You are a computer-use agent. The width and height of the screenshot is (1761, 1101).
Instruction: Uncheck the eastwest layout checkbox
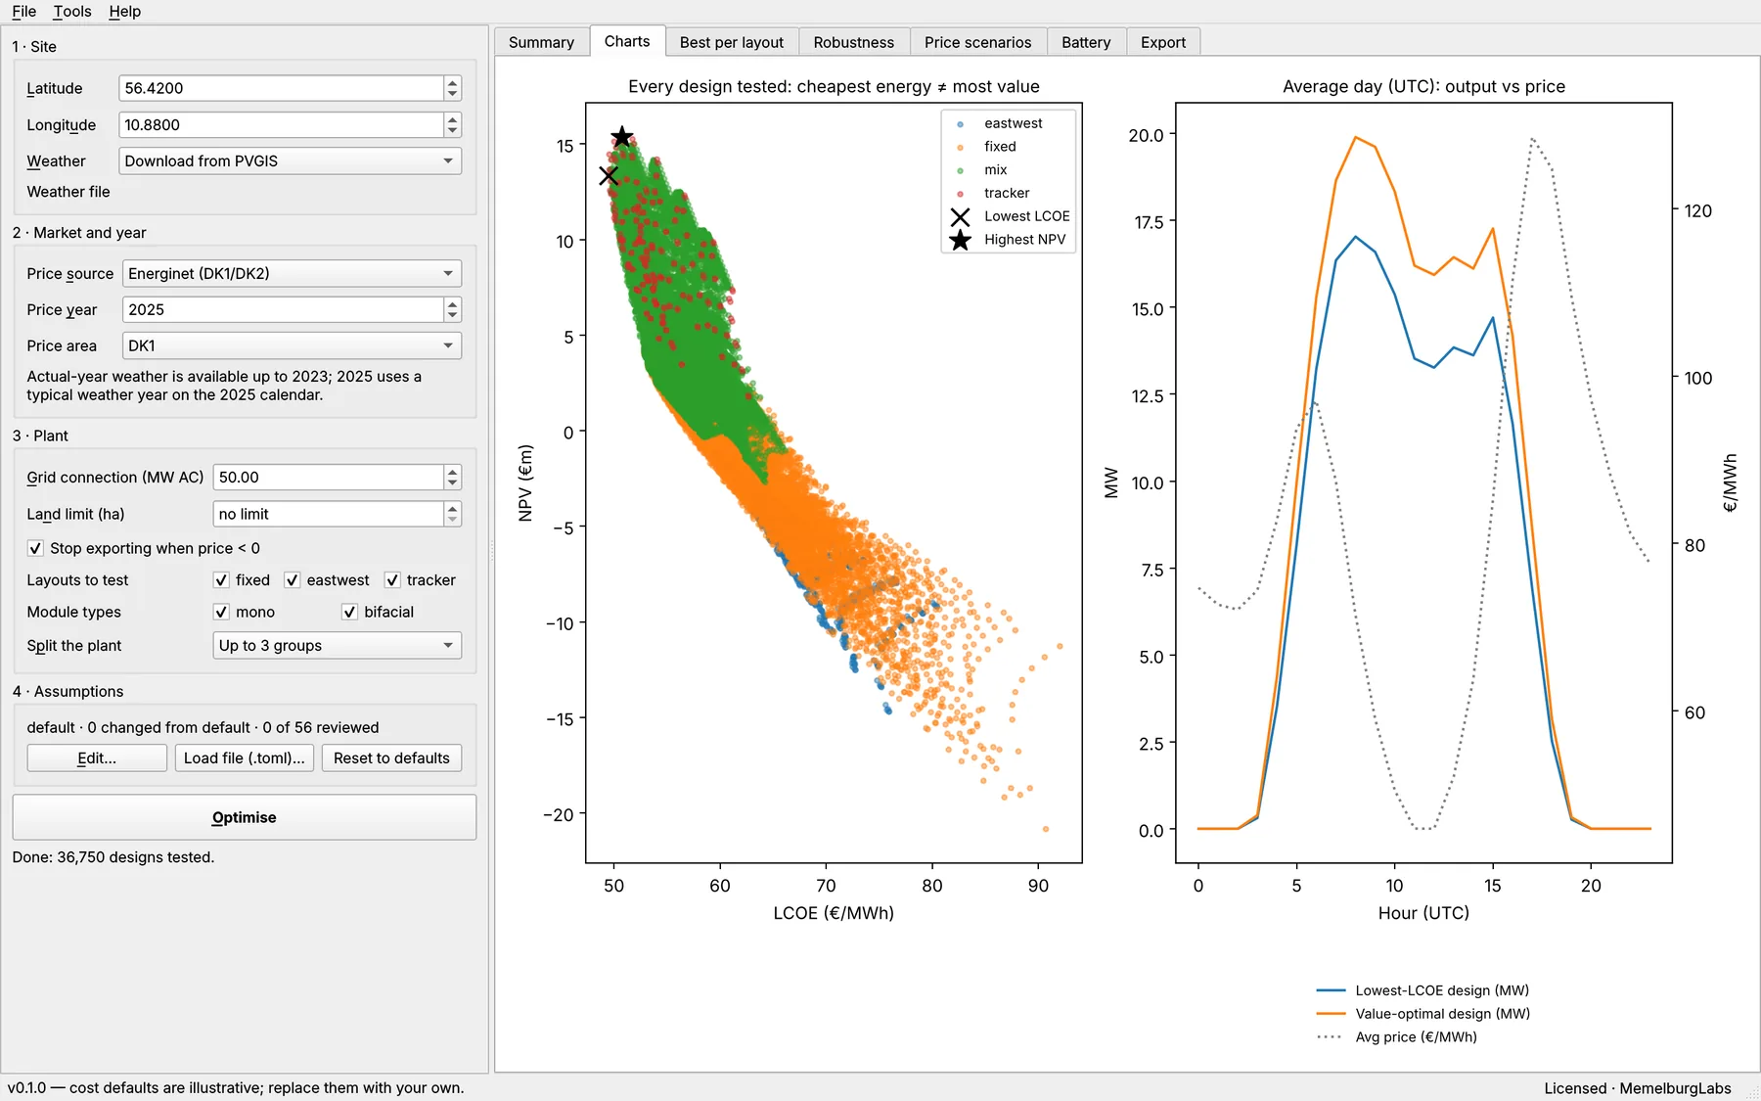pos(292,580)
